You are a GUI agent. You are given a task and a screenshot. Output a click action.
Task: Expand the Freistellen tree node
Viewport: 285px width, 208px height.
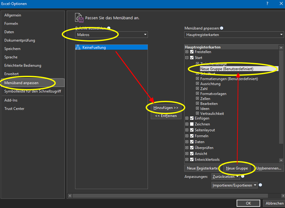pyautogui.click(x=187, y=52)
